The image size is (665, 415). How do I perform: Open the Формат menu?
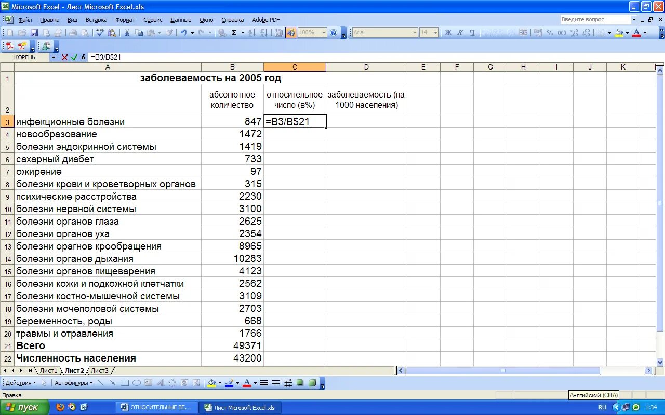125,20
